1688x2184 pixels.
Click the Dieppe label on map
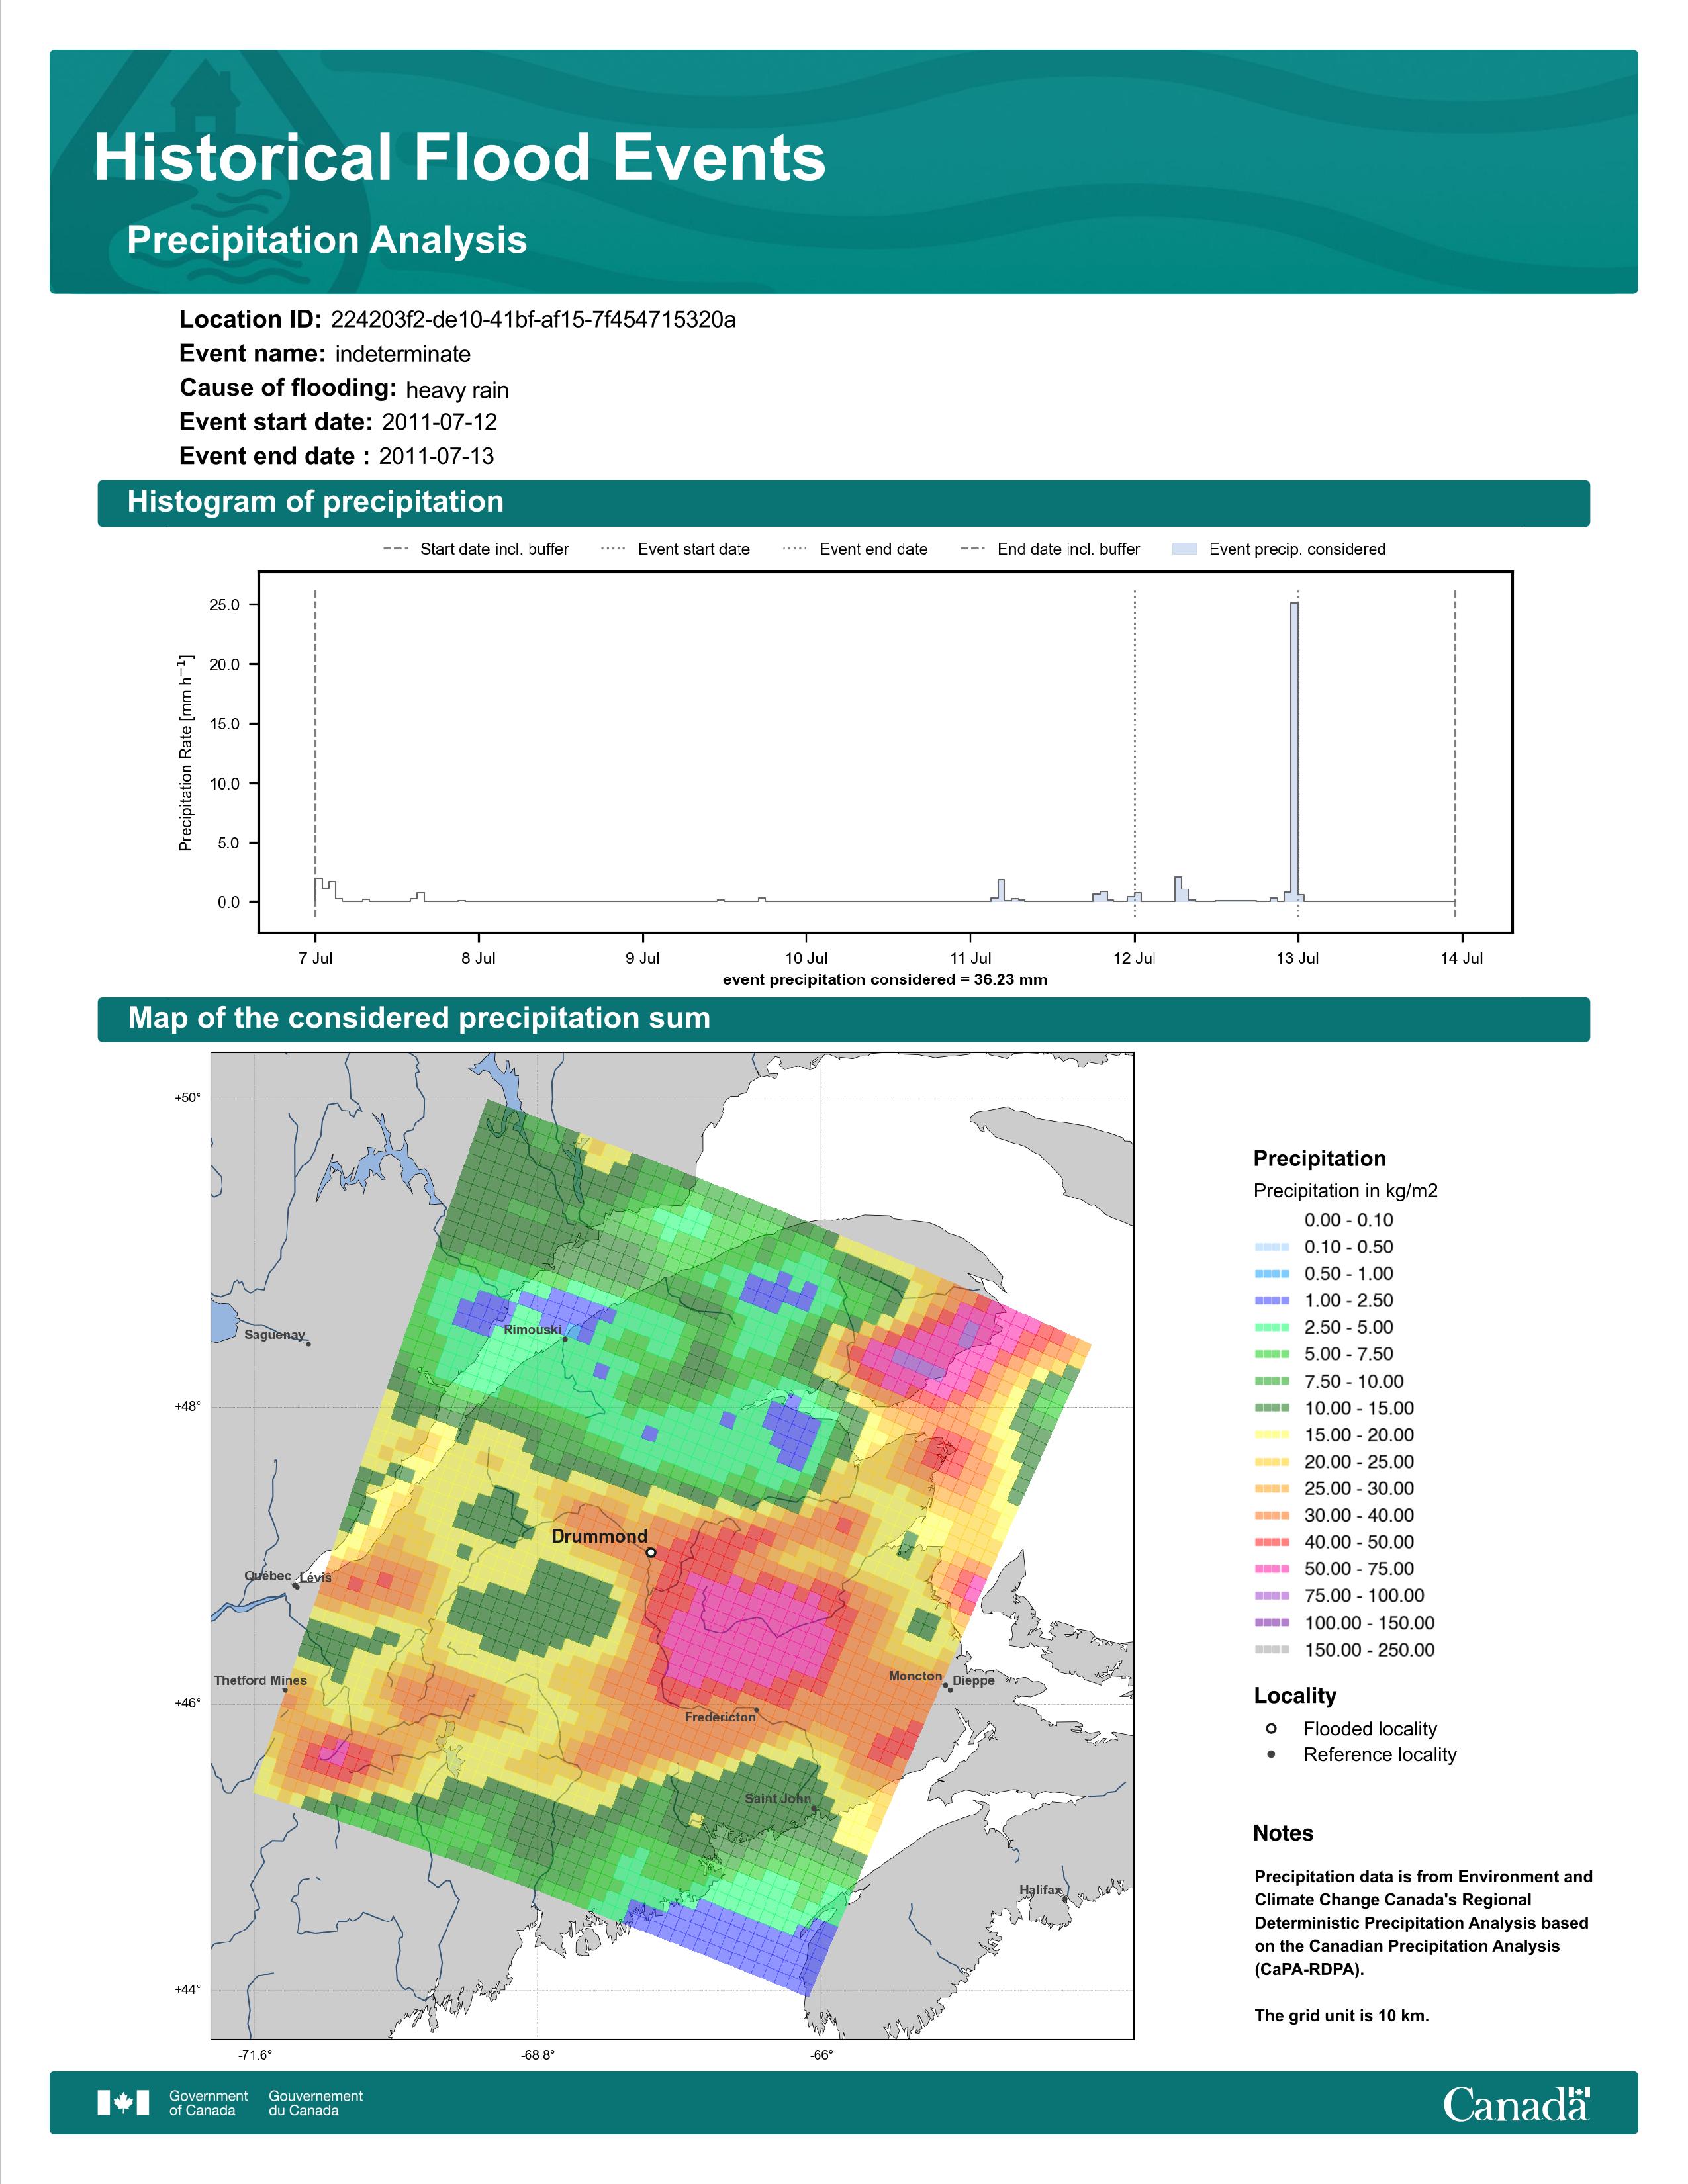(x=973, y=1681)
